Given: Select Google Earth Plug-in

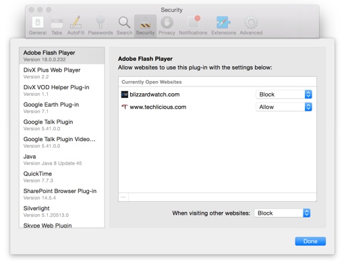Looking at the screenshot, I should pos(62,108).
